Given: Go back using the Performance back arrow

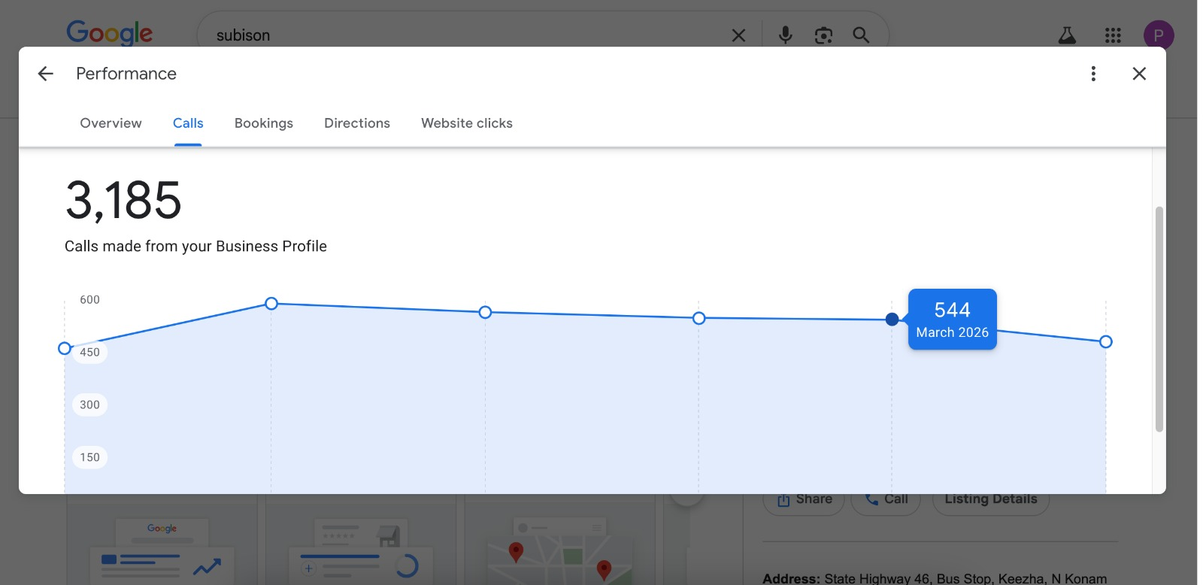Looking at the screenshot, I should 46,74.
